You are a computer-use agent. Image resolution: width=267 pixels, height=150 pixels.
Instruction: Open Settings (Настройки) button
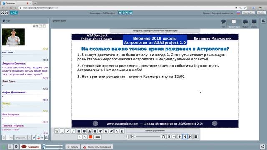pyautogui.click(x=248, y=13)
